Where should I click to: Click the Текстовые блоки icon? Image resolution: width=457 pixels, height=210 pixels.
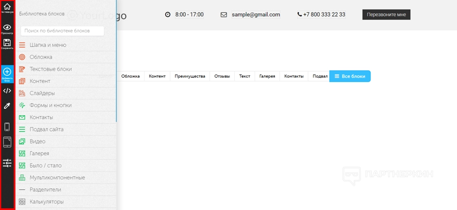pyautogui.click(x=22, y=69)
